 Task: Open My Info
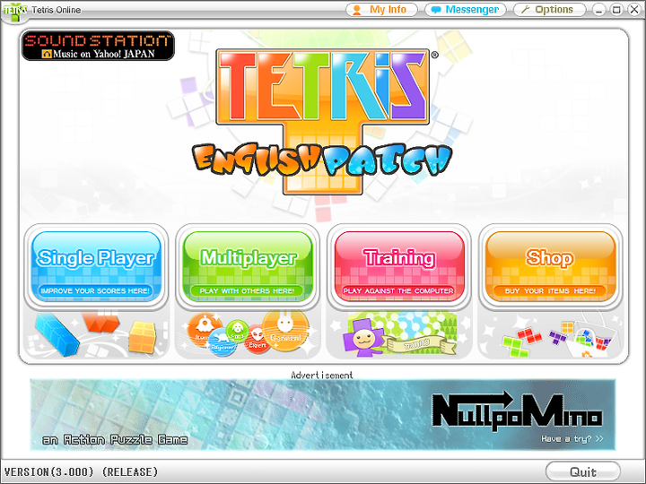tap(381, 10)
